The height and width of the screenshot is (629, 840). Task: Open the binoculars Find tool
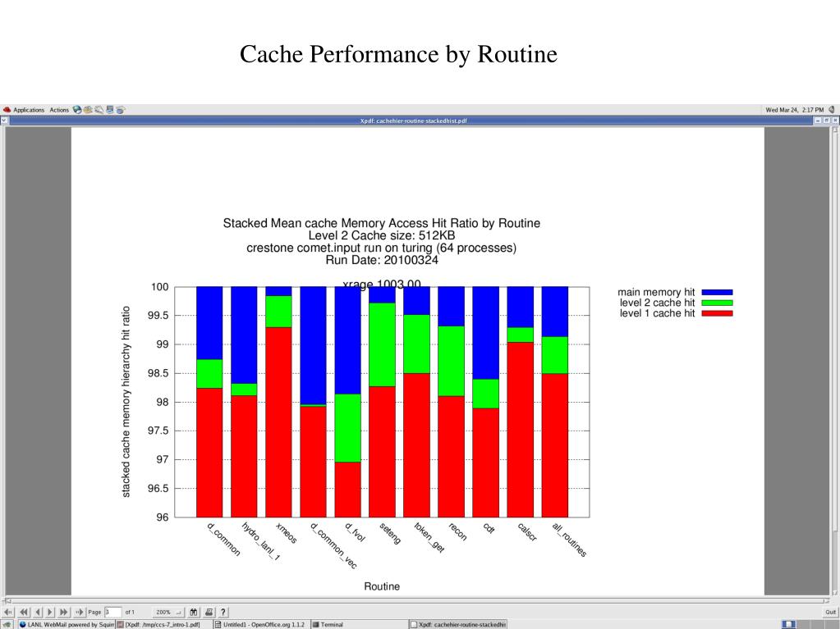coord(194,612)
